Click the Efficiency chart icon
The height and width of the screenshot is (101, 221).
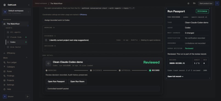tap(4, 53)
